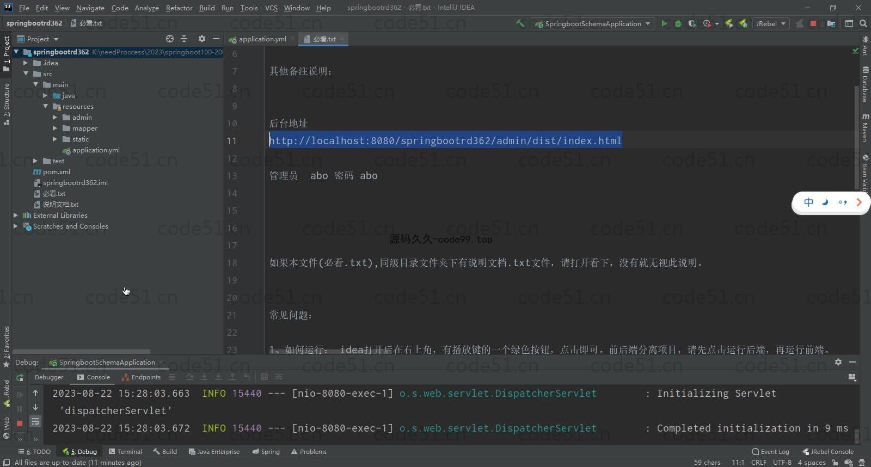This screenshot has height=467, width=871.
Task: Minimize the Debug tool window
Action: pos(852,362)
